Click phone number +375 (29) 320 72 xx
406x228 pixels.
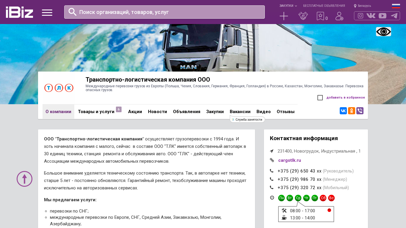click(x=300, y=188)
